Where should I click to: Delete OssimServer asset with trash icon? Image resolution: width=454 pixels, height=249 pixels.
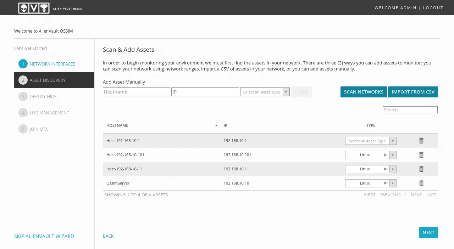pos(421,183)
